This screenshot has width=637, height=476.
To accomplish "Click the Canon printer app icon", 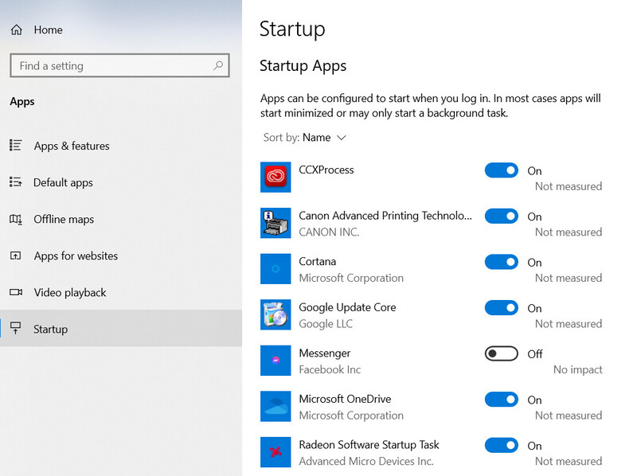I will pos(276,223).
